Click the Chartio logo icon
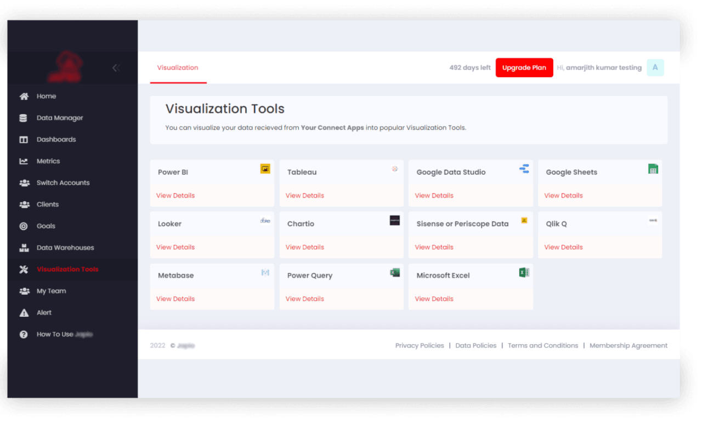The width and height of the screenshot is (702, 422). [395, 220]
